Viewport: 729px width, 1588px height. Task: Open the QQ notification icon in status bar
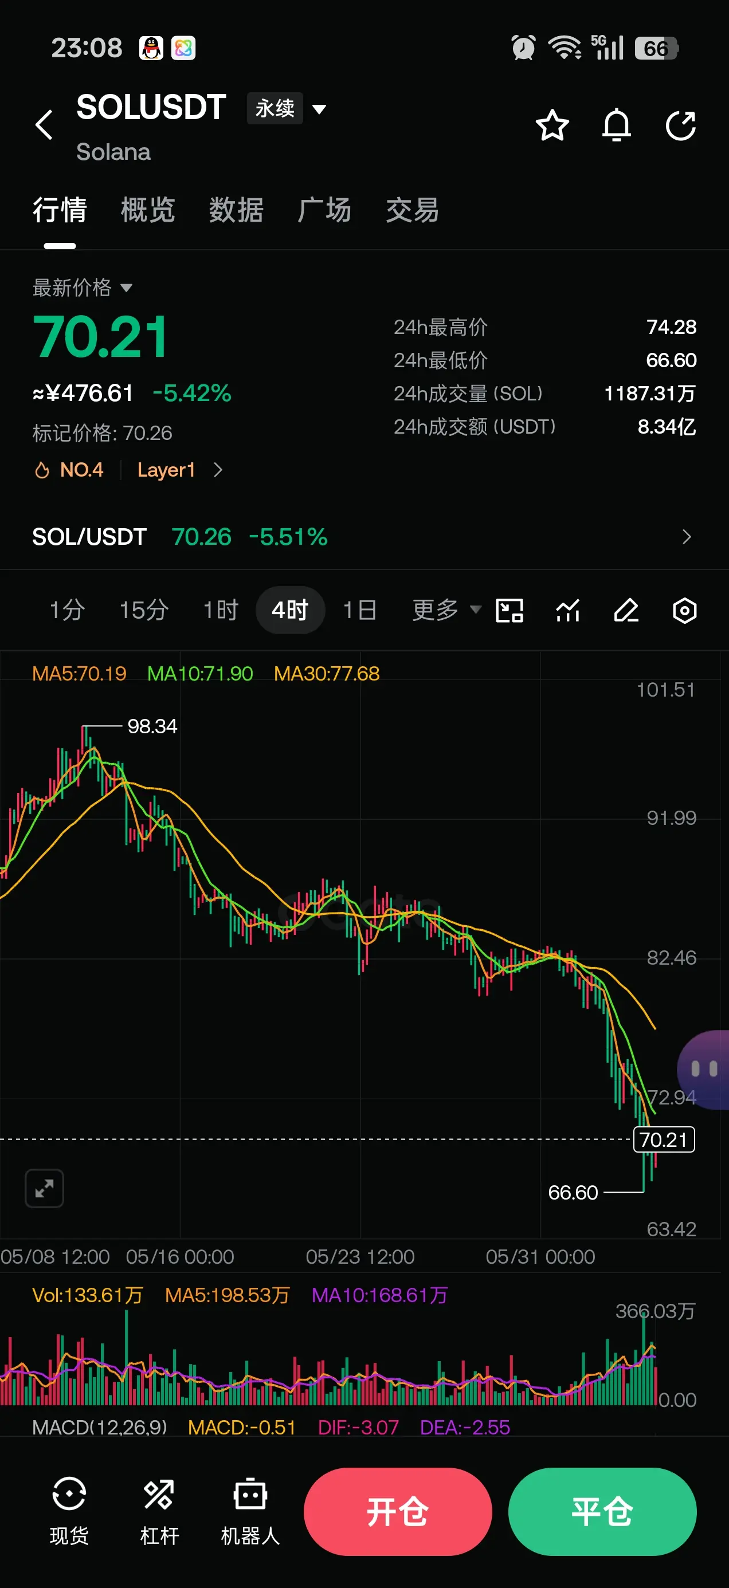click(x=151, y=48)
